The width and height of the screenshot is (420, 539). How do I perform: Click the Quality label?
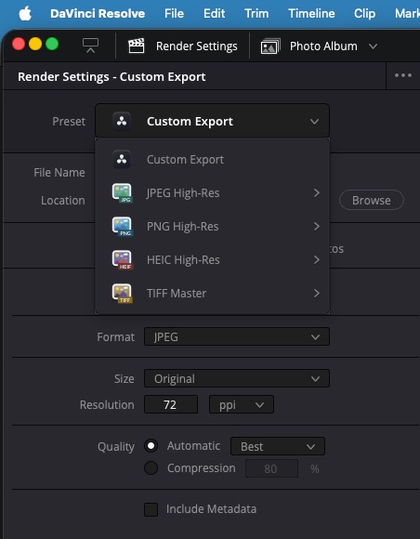pyautogui.click(x=116, y=446)
